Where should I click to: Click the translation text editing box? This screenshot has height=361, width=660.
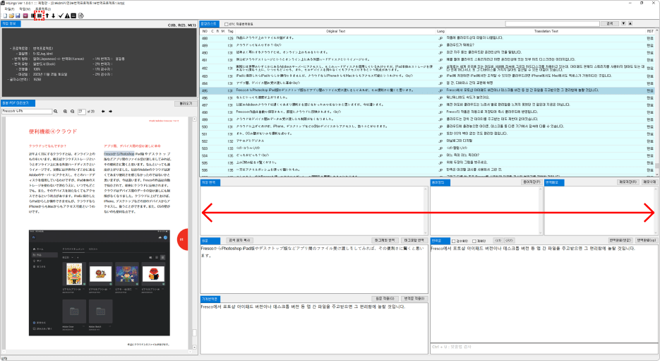[x=544, y=293]
